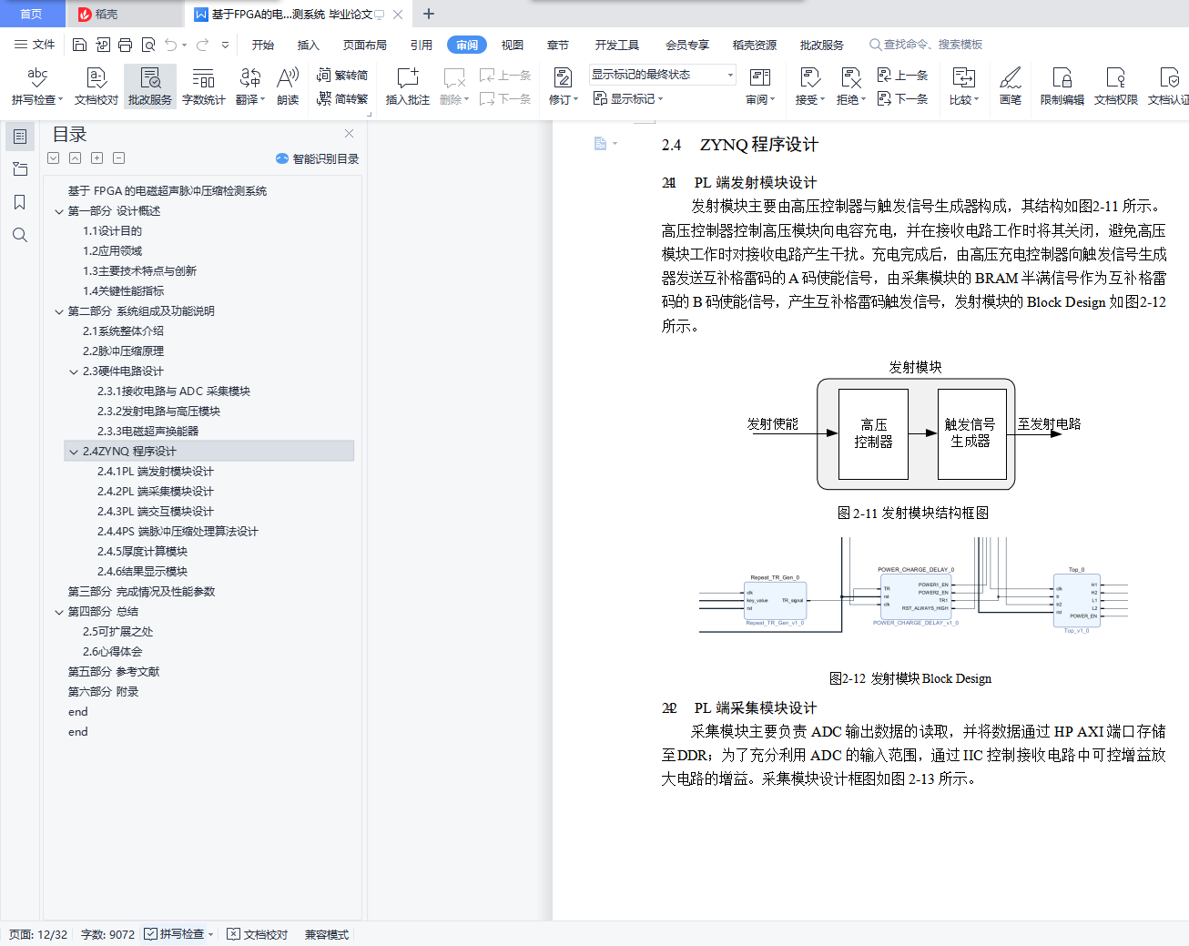Click the Save icon in quick access toolbar
The width and height of the screenshot is (1189, 946).
79,45
